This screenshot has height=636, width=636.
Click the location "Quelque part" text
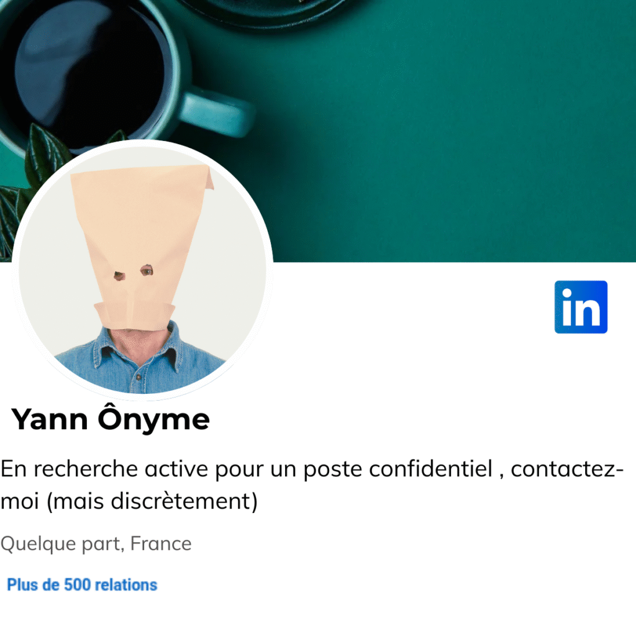(x=61, y=544)
